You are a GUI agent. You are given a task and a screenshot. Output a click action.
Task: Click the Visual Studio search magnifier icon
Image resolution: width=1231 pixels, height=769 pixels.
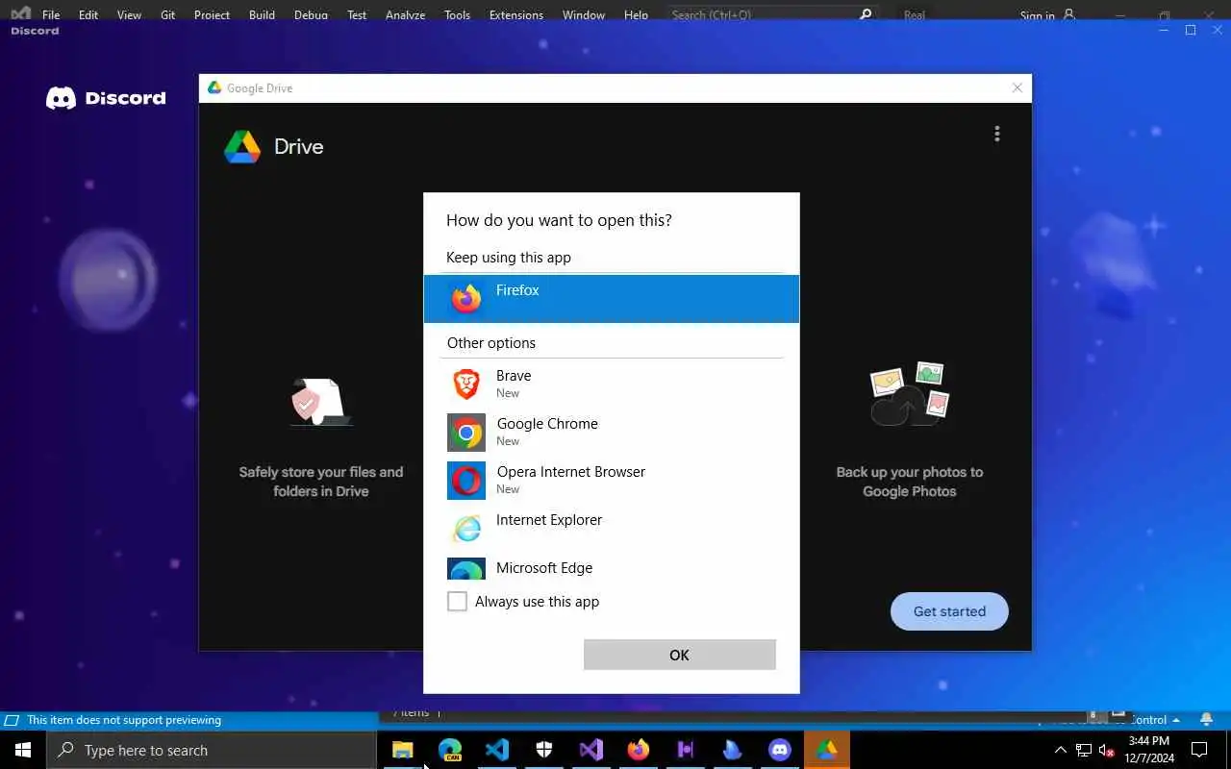(x=866, y=15)
